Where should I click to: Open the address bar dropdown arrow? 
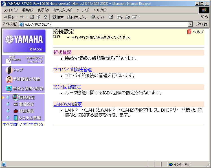click(x=190, y=25)
